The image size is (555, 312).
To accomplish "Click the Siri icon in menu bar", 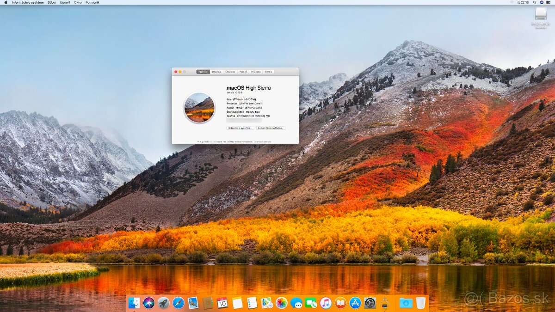I will [x=542, y=2].
